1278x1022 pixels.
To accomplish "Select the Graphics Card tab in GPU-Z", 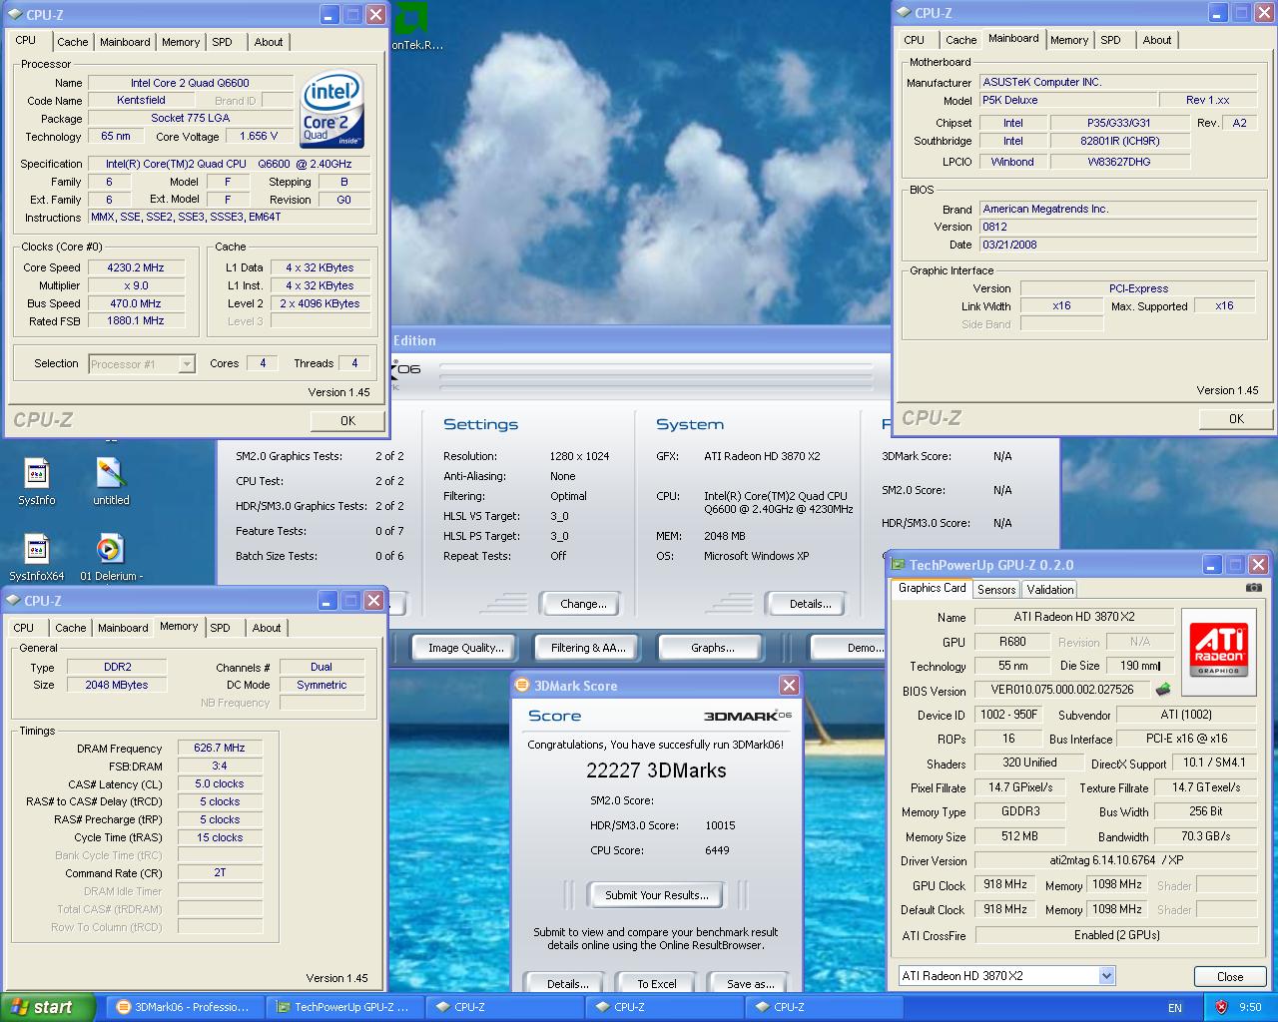I will 932,588.
